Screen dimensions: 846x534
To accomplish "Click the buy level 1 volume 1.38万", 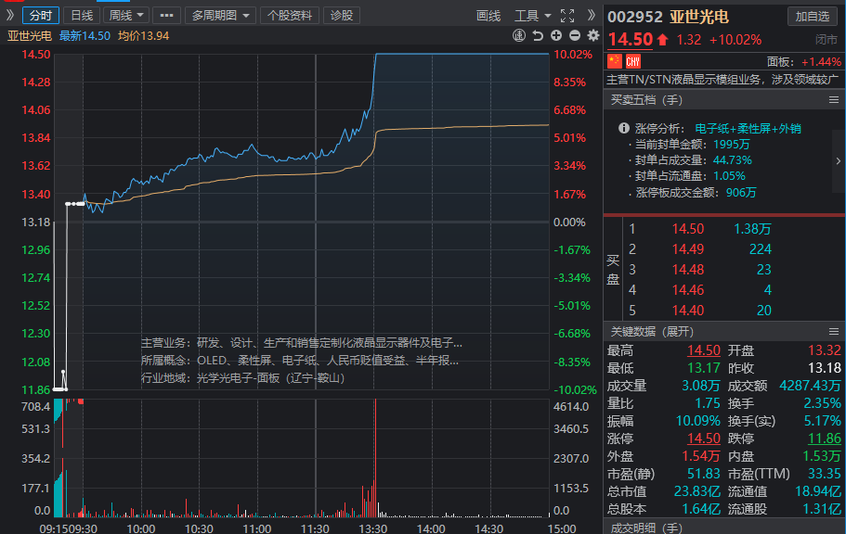I will point(752,229).
